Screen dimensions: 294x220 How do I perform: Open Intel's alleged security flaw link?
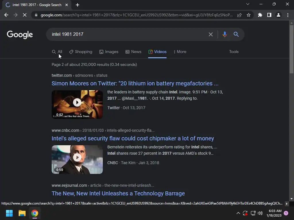pyautogui.click(x=133, y=138)
